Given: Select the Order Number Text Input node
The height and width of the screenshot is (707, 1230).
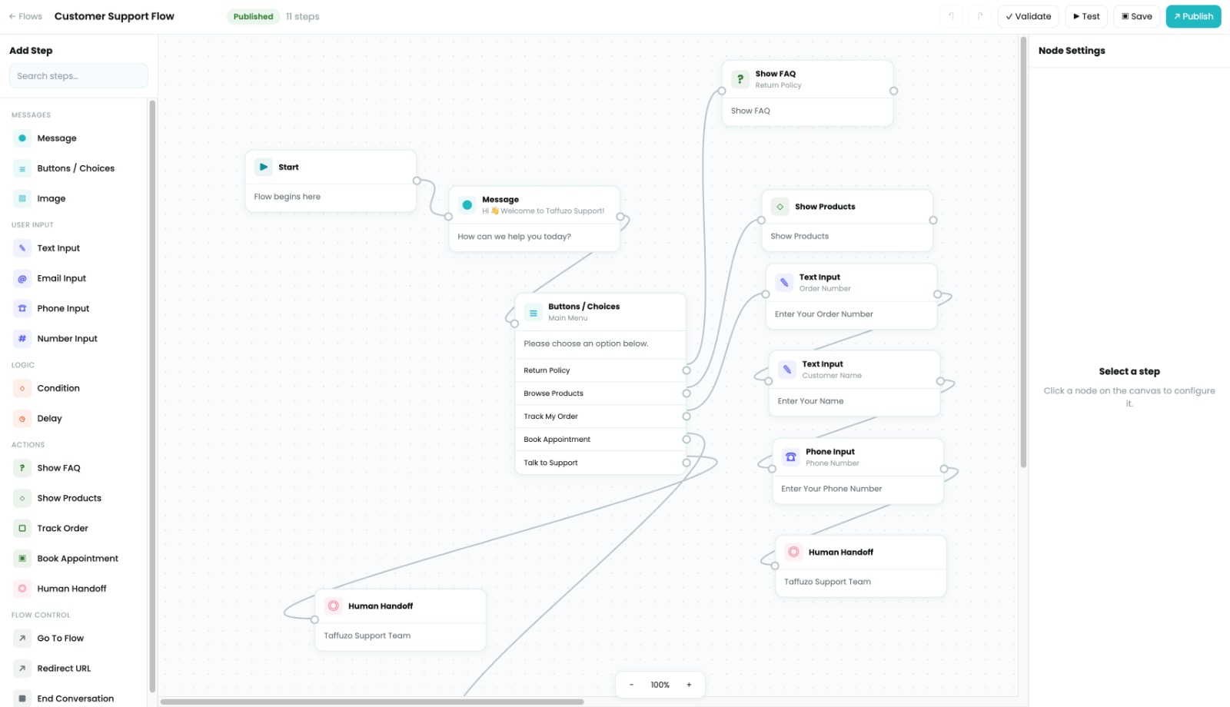Looking at the screenshot, I should 852,297.
